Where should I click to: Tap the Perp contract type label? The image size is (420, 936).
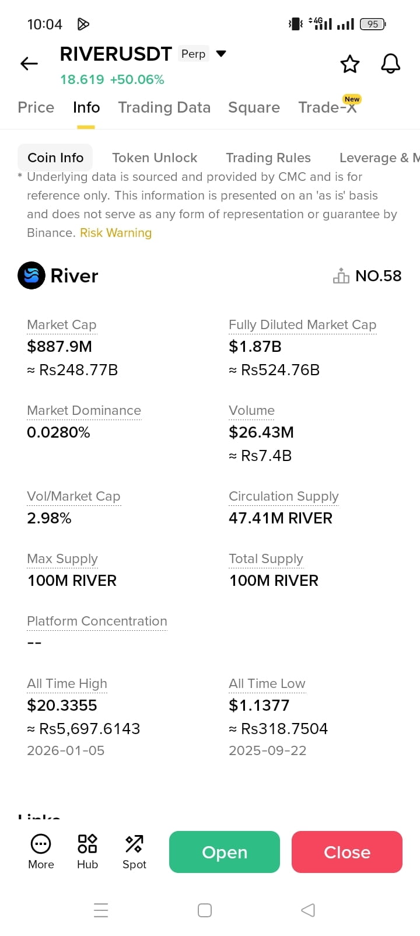pyautogui.click(x=193, y=54)
